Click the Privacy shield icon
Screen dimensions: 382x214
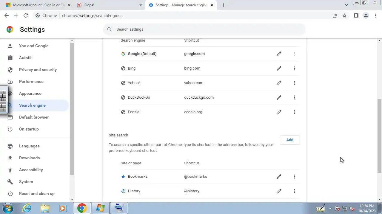[x=10, y=70]
